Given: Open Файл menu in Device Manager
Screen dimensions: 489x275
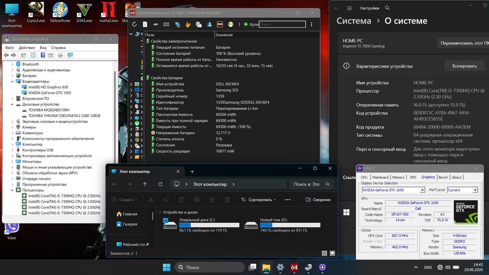Looking at the screenshot, I should 9,48.
